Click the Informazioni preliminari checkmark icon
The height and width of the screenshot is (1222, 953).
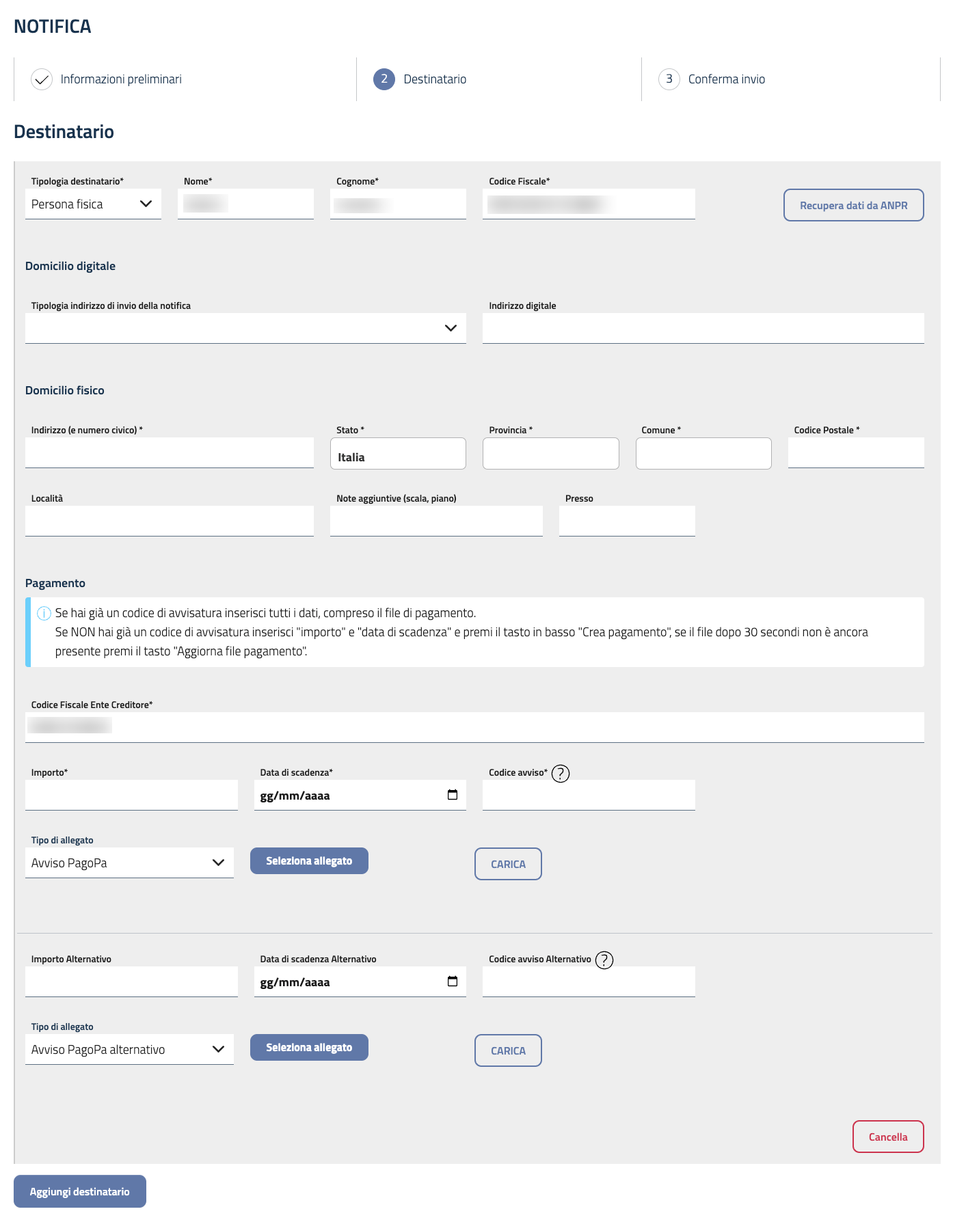(42, 79)
